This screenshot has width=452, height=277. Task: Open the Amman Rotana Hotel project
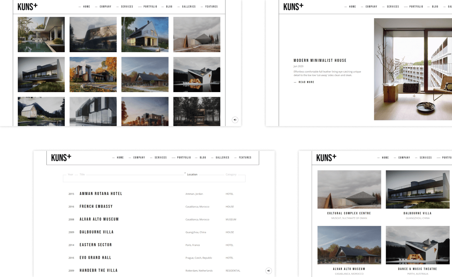101,194
